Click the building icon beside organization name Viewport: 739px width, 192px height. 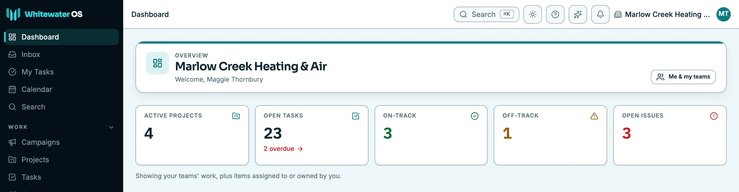point(618,14)
